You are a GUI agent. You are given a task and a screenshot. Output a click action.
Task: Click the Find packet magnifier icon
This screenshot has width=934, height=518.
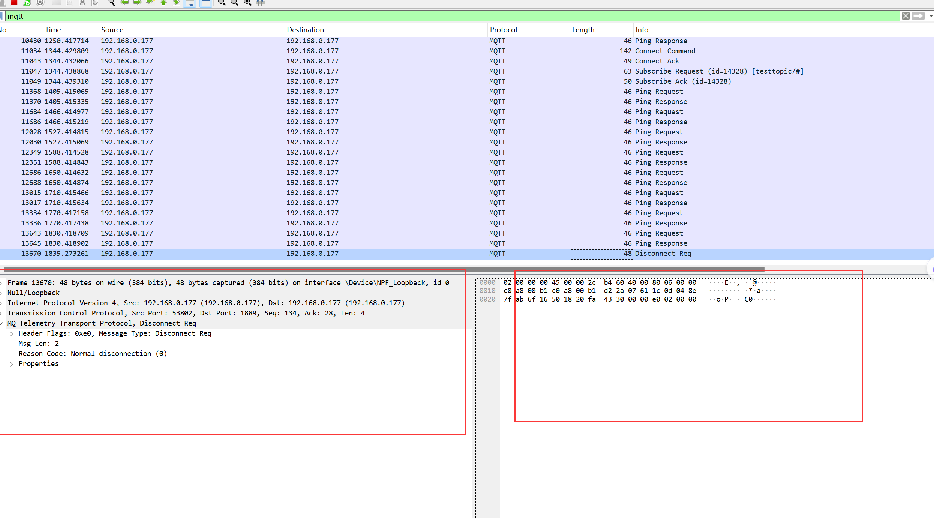[111, 3]
